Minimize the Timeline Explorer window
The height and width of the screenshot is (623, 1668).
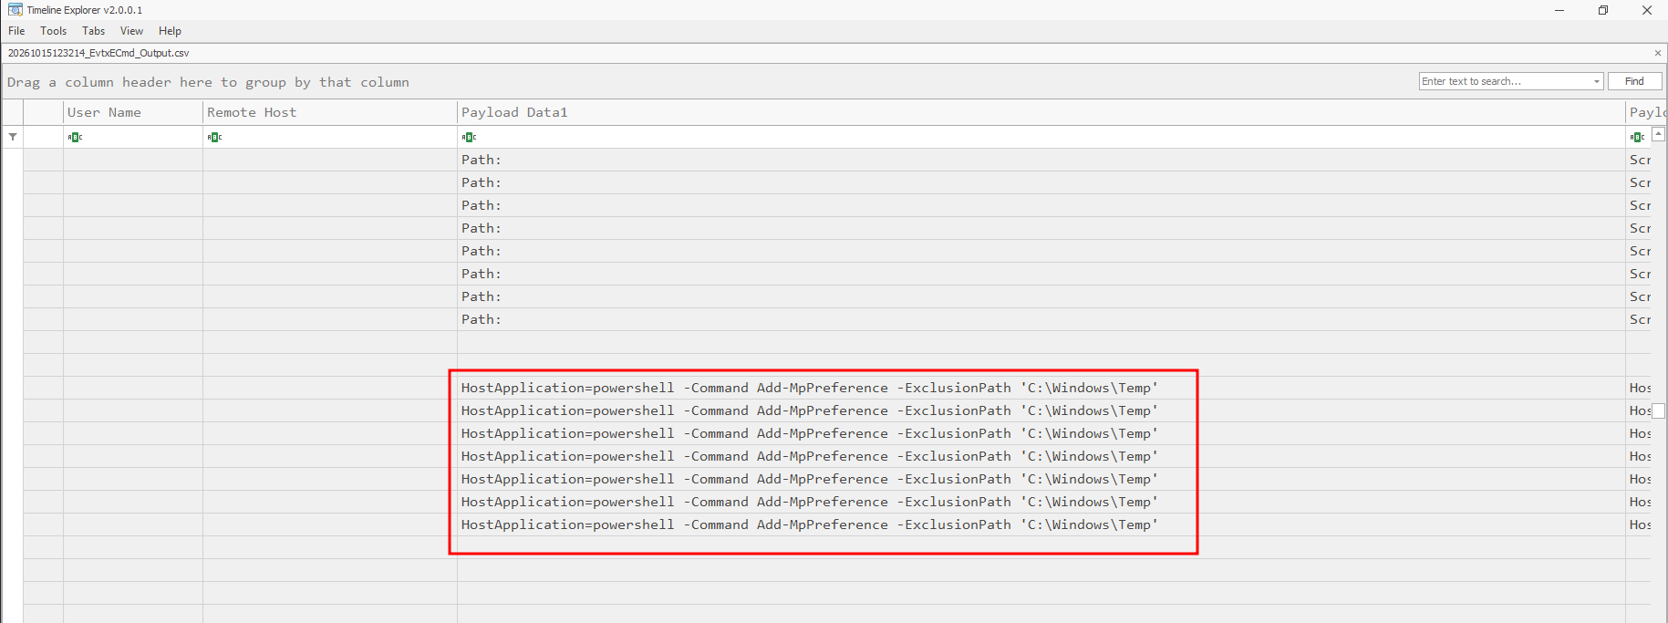click(x=1559, y=10)
